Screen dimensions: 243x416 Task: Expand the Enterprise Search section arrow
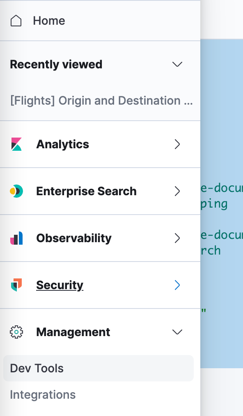[x=177, y=191]
